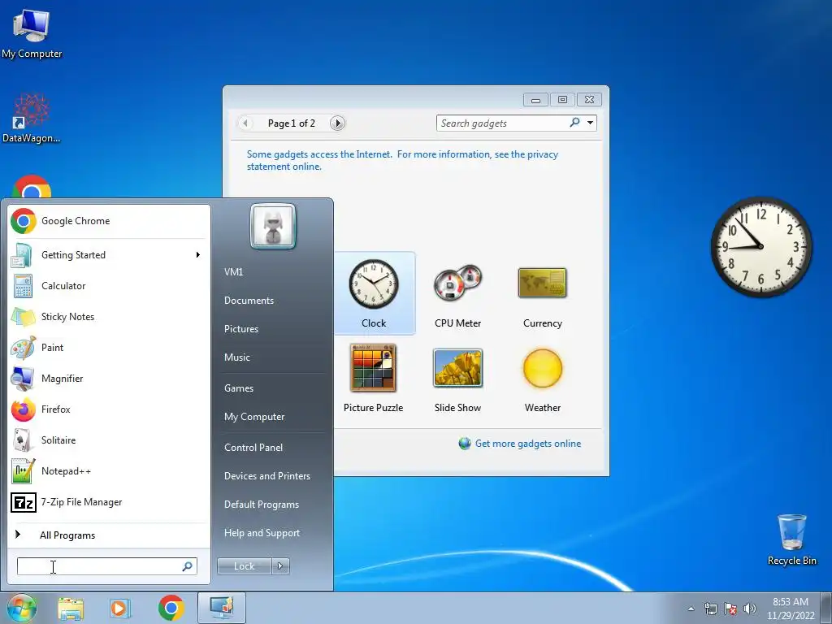Open Pictures from Start menu
The width and height of the screenshot is (832, 624).
[240, 329]
